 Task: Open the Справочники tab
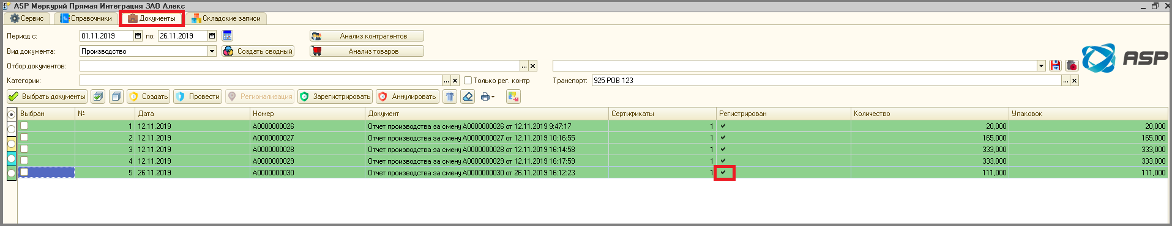coord(86,18)
